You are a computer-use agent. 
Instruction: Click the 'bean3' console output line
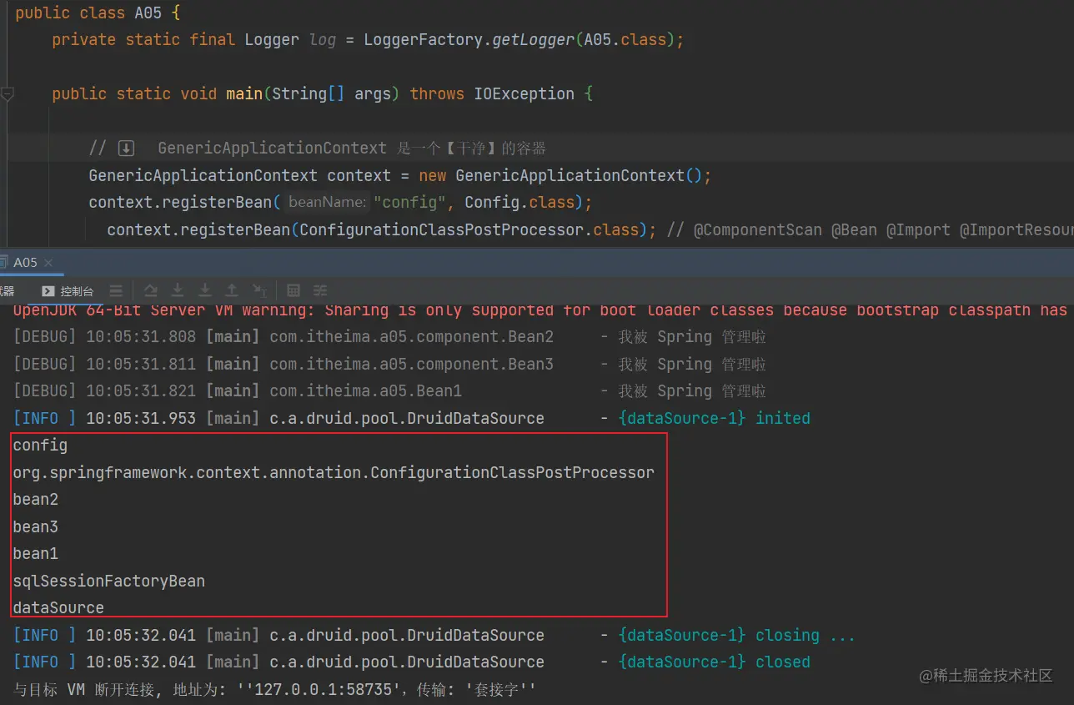[36, 527]
